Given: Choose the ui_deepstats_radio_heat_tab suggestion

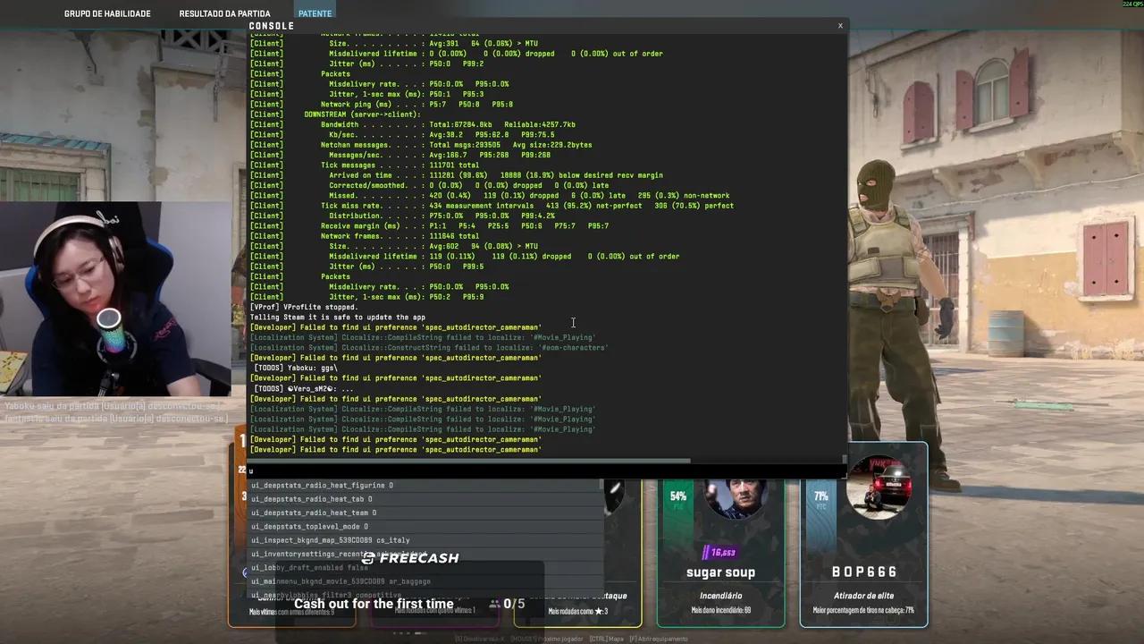Looking at the screenshot, I should (x=311, y=499).
